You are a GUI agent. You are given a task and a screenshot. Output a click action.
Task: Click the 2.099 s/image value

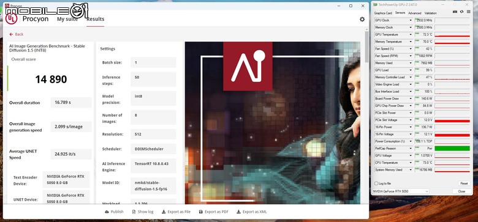pyautogui.click(x=71, y=127)
